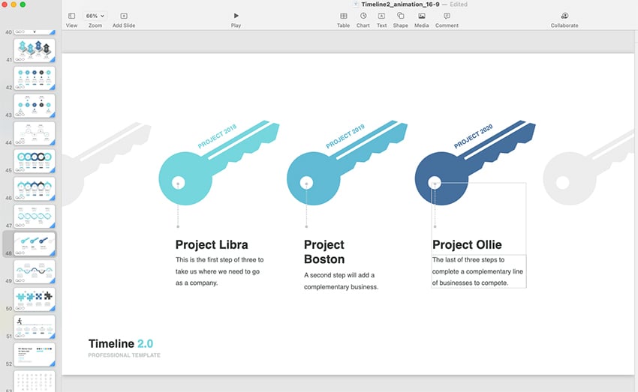
Task: Click the Add Slide icon
Action: (124, 16)
